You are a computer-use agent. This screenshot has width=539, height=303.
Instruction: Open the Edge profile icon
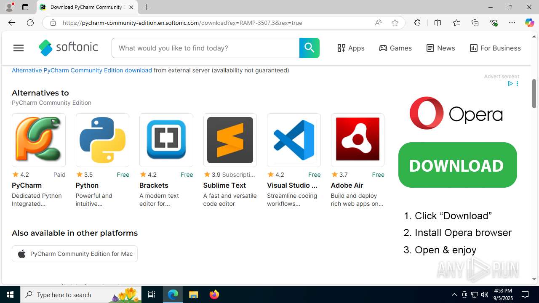click(x=9, y=7)
